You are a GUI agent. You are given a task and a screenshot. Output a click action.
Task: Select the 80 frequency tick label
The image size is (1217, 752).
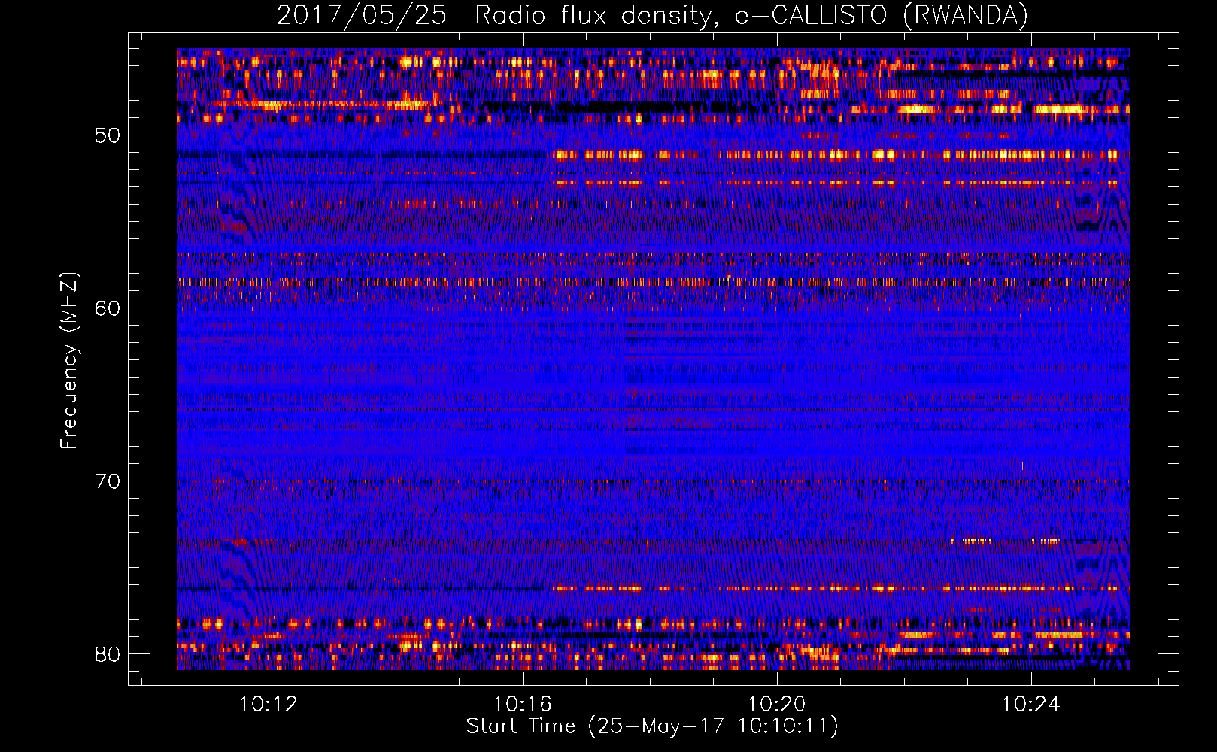click(x=108, y=654)
